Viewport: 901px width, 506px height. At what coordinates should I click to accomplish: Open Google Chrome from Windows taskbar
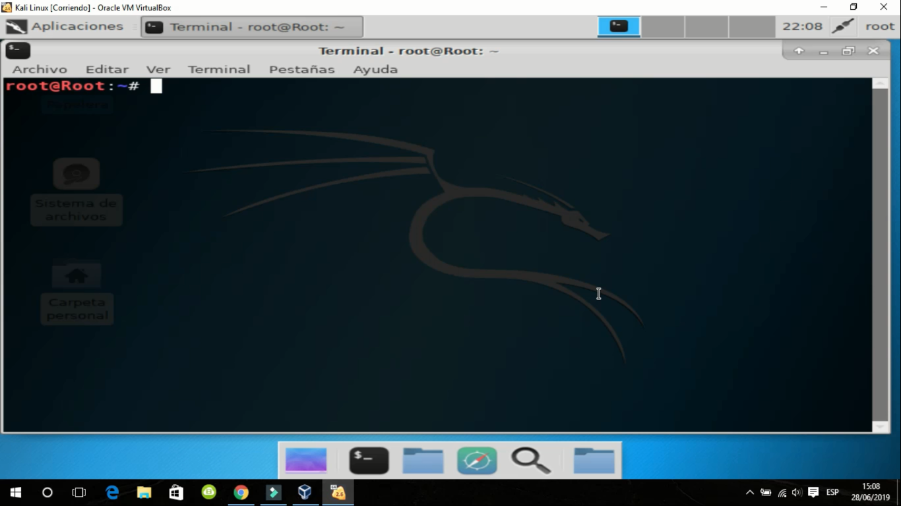click(x=241, y=492)
